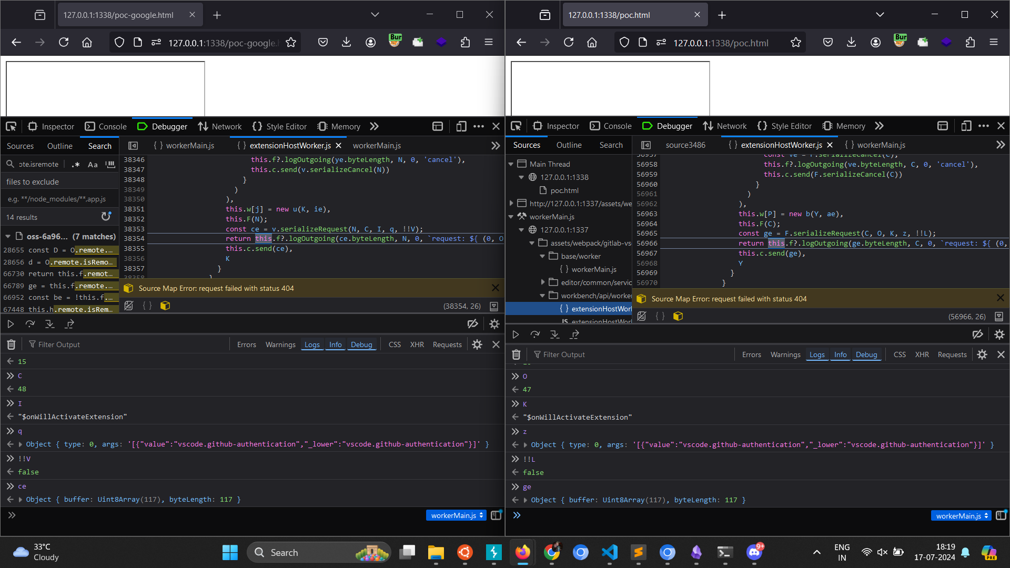Expand editor/common/services folder
Image resolution: width=1010 pixels, height=568 pixels.
pyautogui.click(x=542, y=282)
